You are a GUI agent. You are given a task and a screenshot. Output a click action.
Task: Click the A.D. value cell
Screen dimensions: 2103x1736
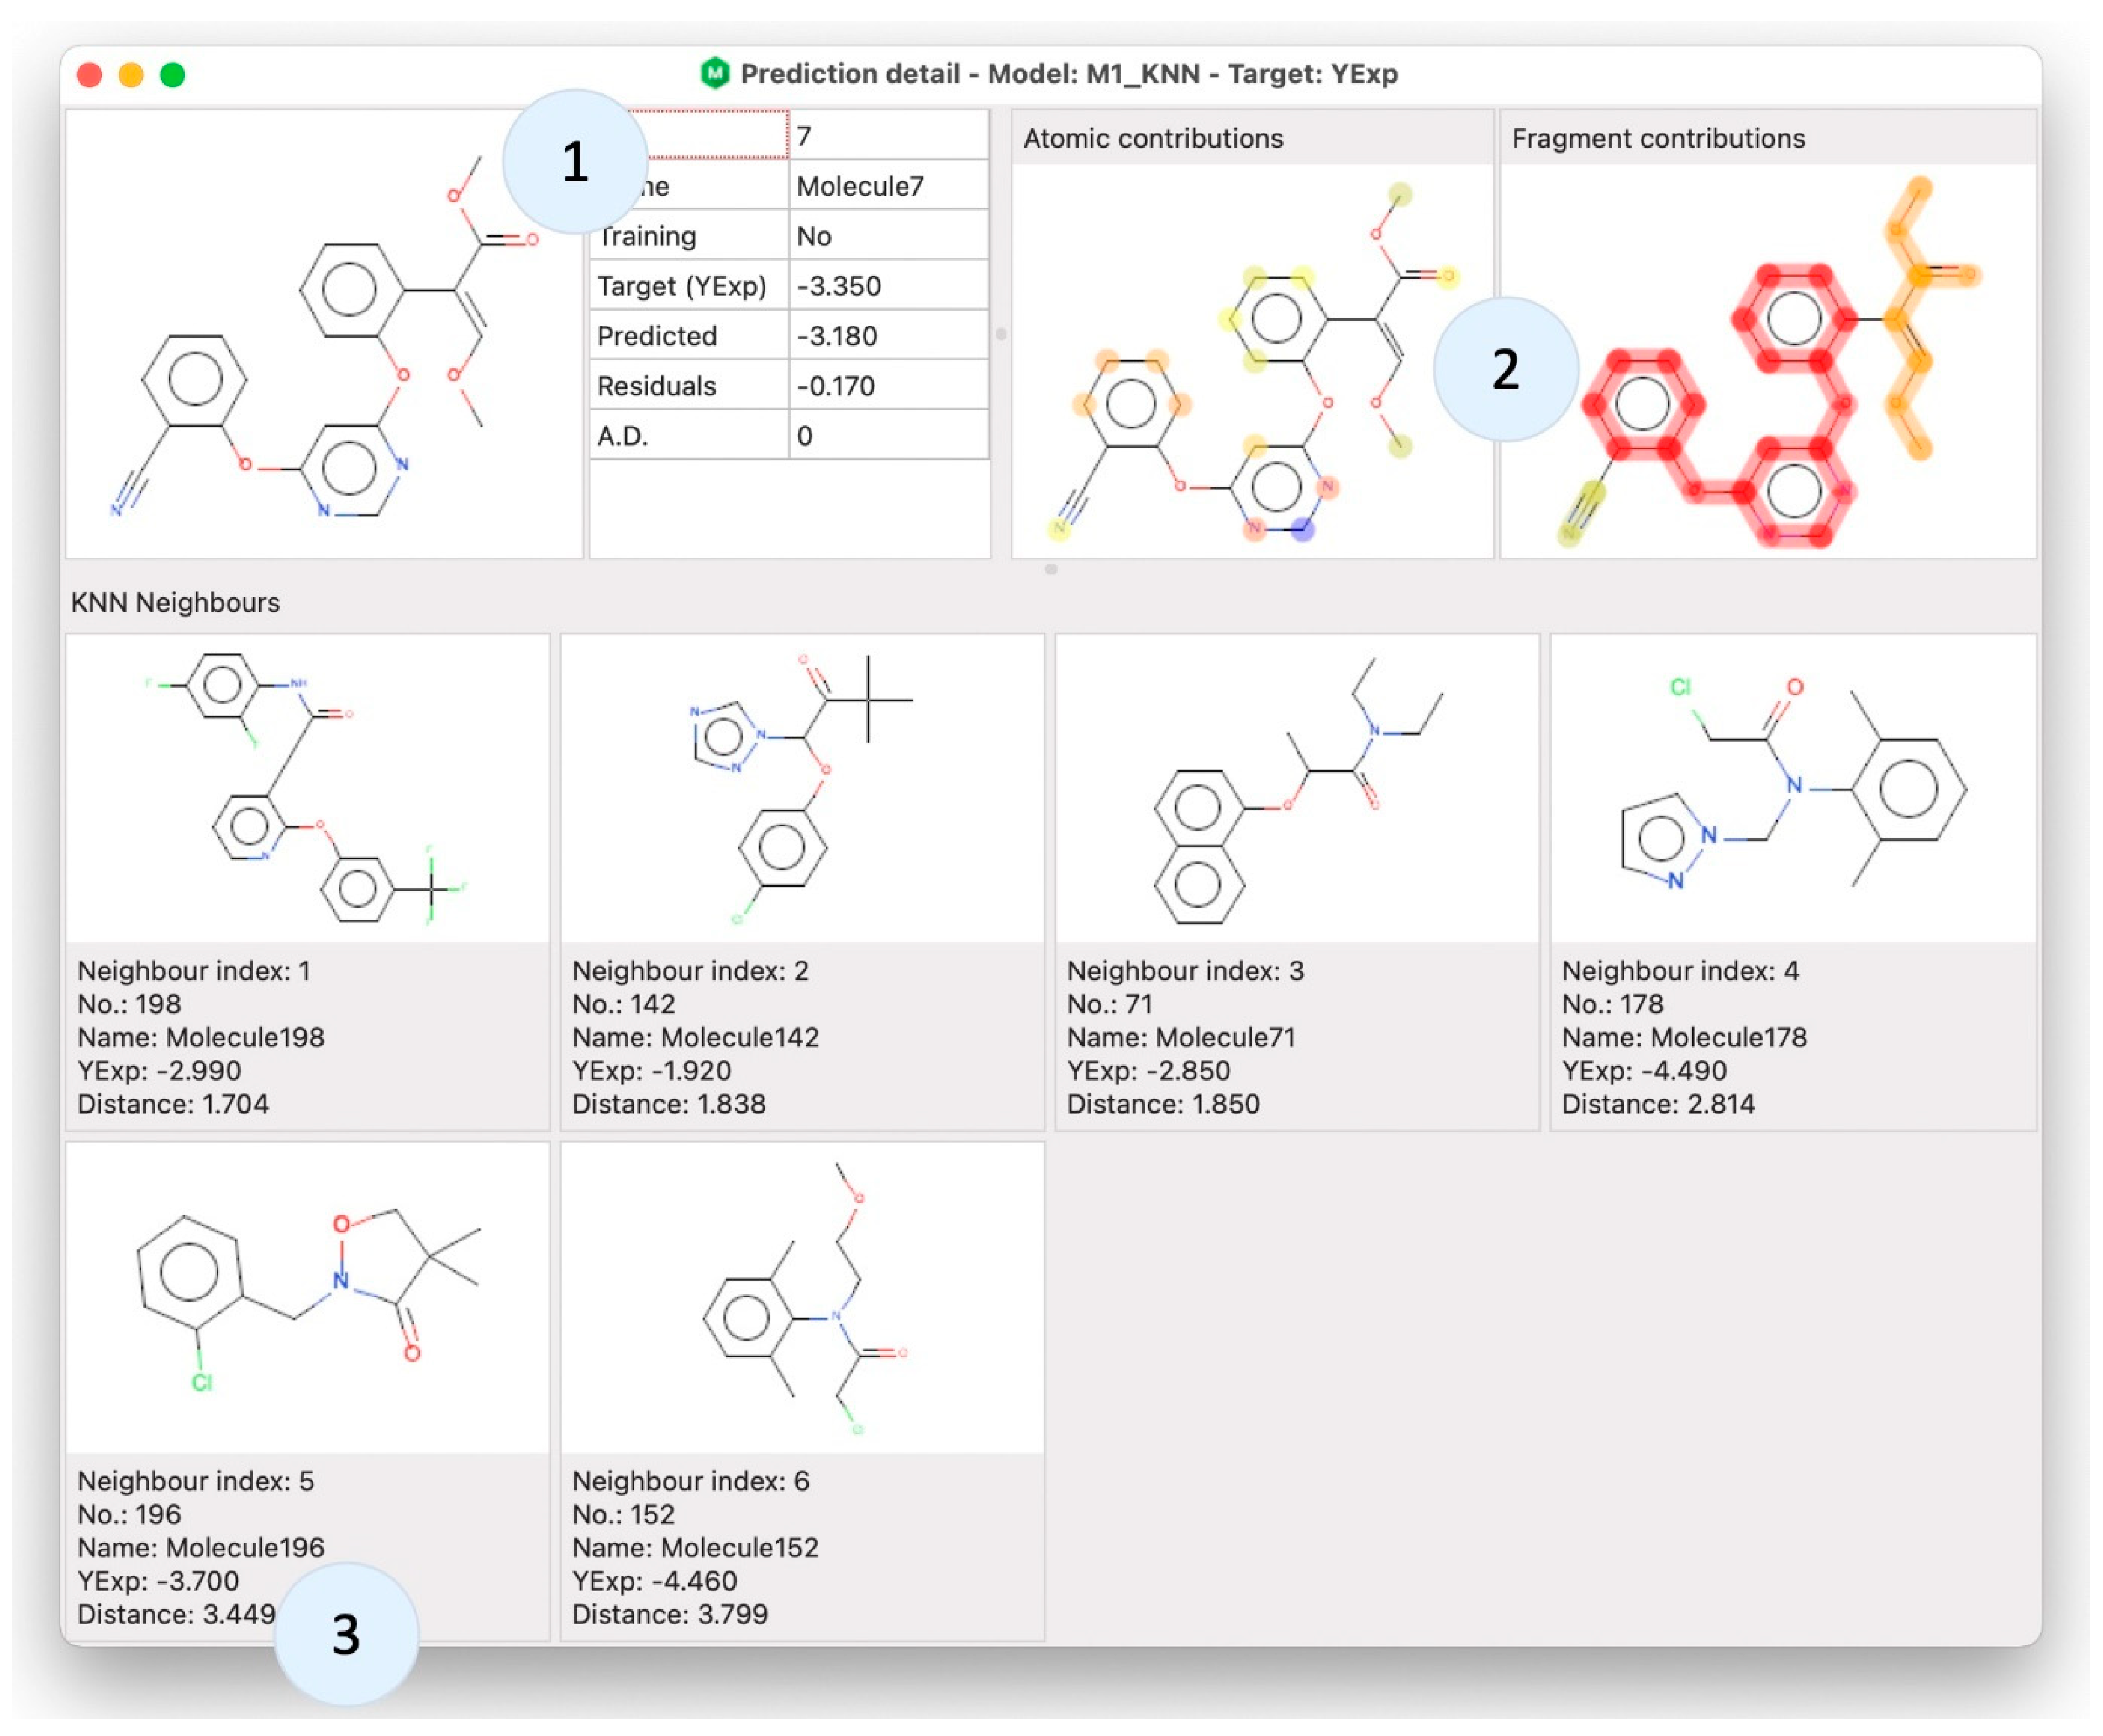pyautogui.click(x=887, y=436)
